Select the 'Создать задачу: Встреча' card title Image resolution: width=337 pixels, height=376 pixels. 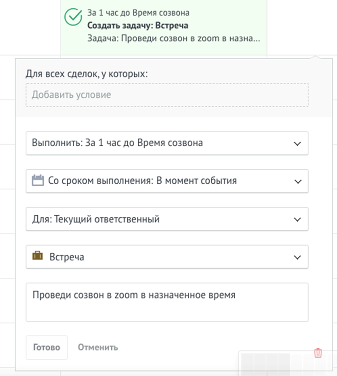138,26
